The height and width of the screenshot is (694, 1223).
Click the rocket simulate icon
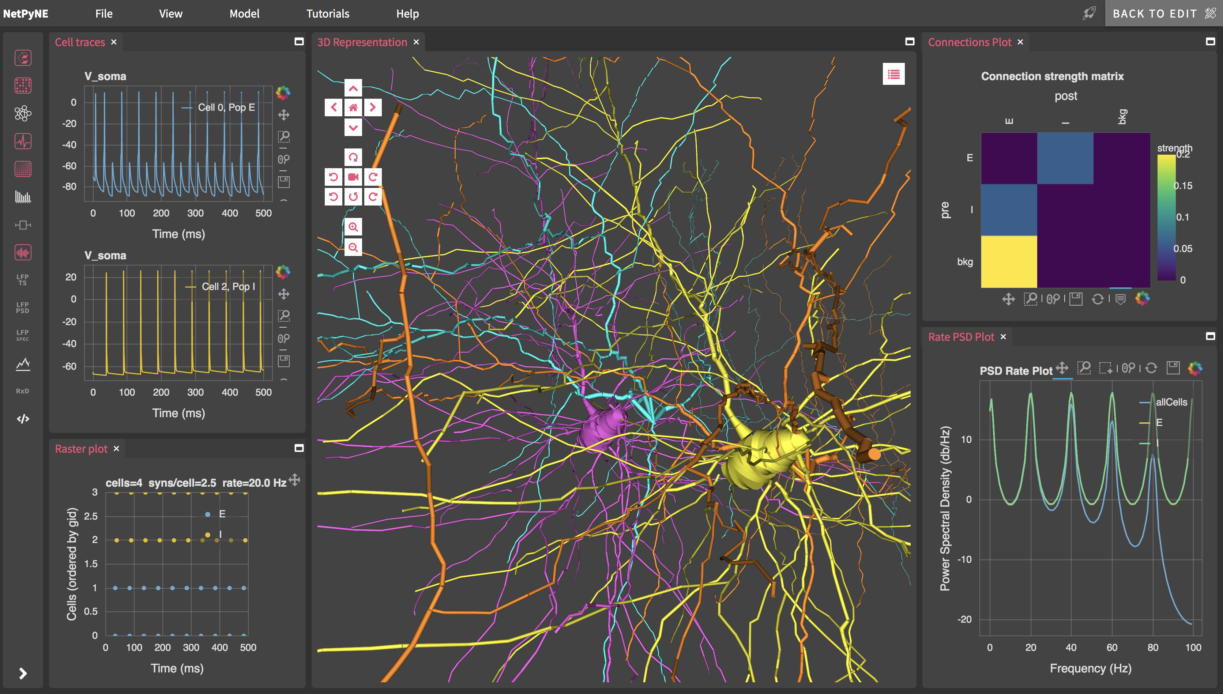1088,13
